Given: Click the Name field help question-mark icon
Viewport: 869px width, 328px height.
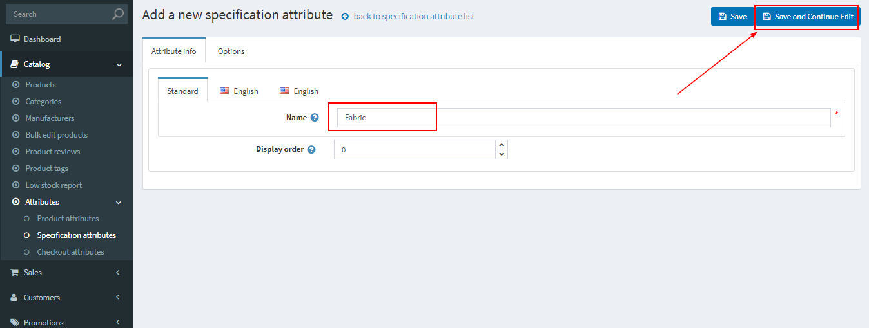Looking at the screenshot, I should tap(315, 118).
